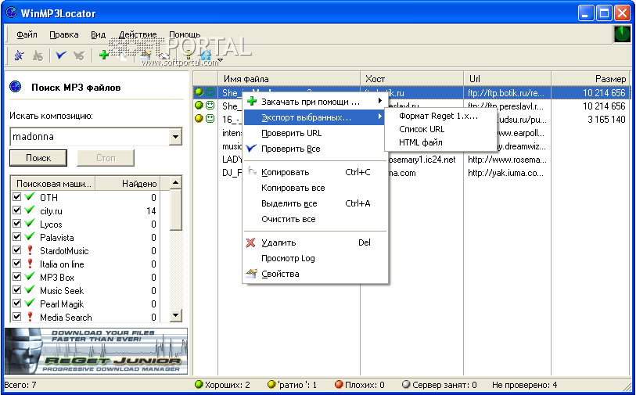This screenshot has width=636, height=395.
Task: Open the Правка menu
Action: coord(64,34)
